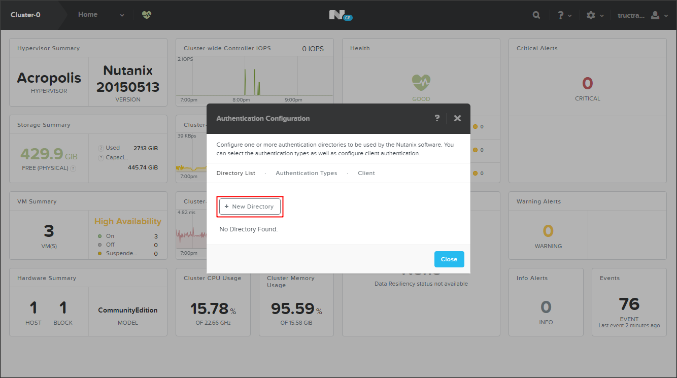Switch to the Client tab

point(366,173)
